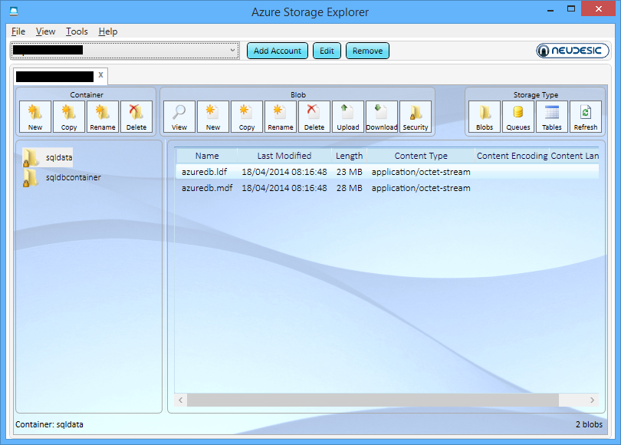This screenshot has height=445, width=621.
Task: Create a New blob
Action: [x=213, y=117]
